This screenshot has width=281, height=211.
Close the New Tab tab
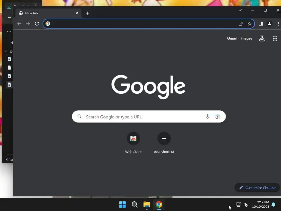(77, 13)
